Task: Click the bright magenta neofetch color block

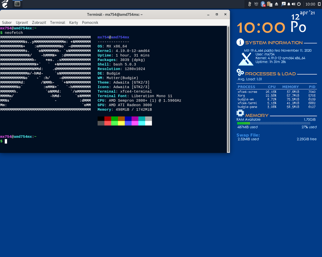Action: tap(135, 123)
